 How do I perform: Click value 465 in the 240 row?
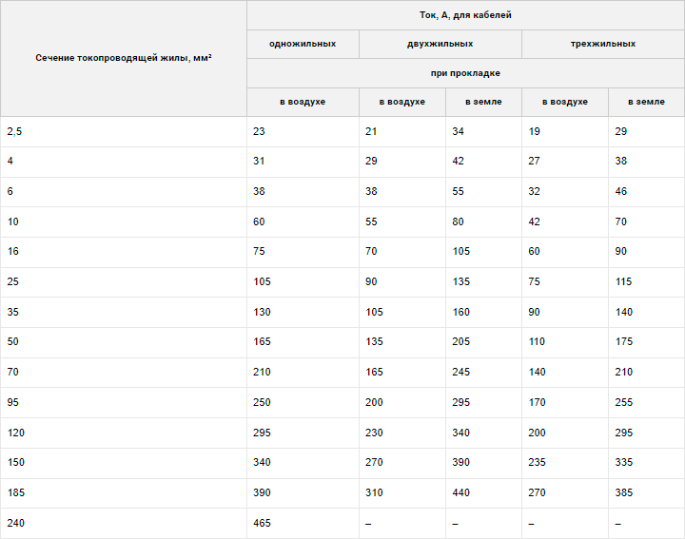(262, 523)
